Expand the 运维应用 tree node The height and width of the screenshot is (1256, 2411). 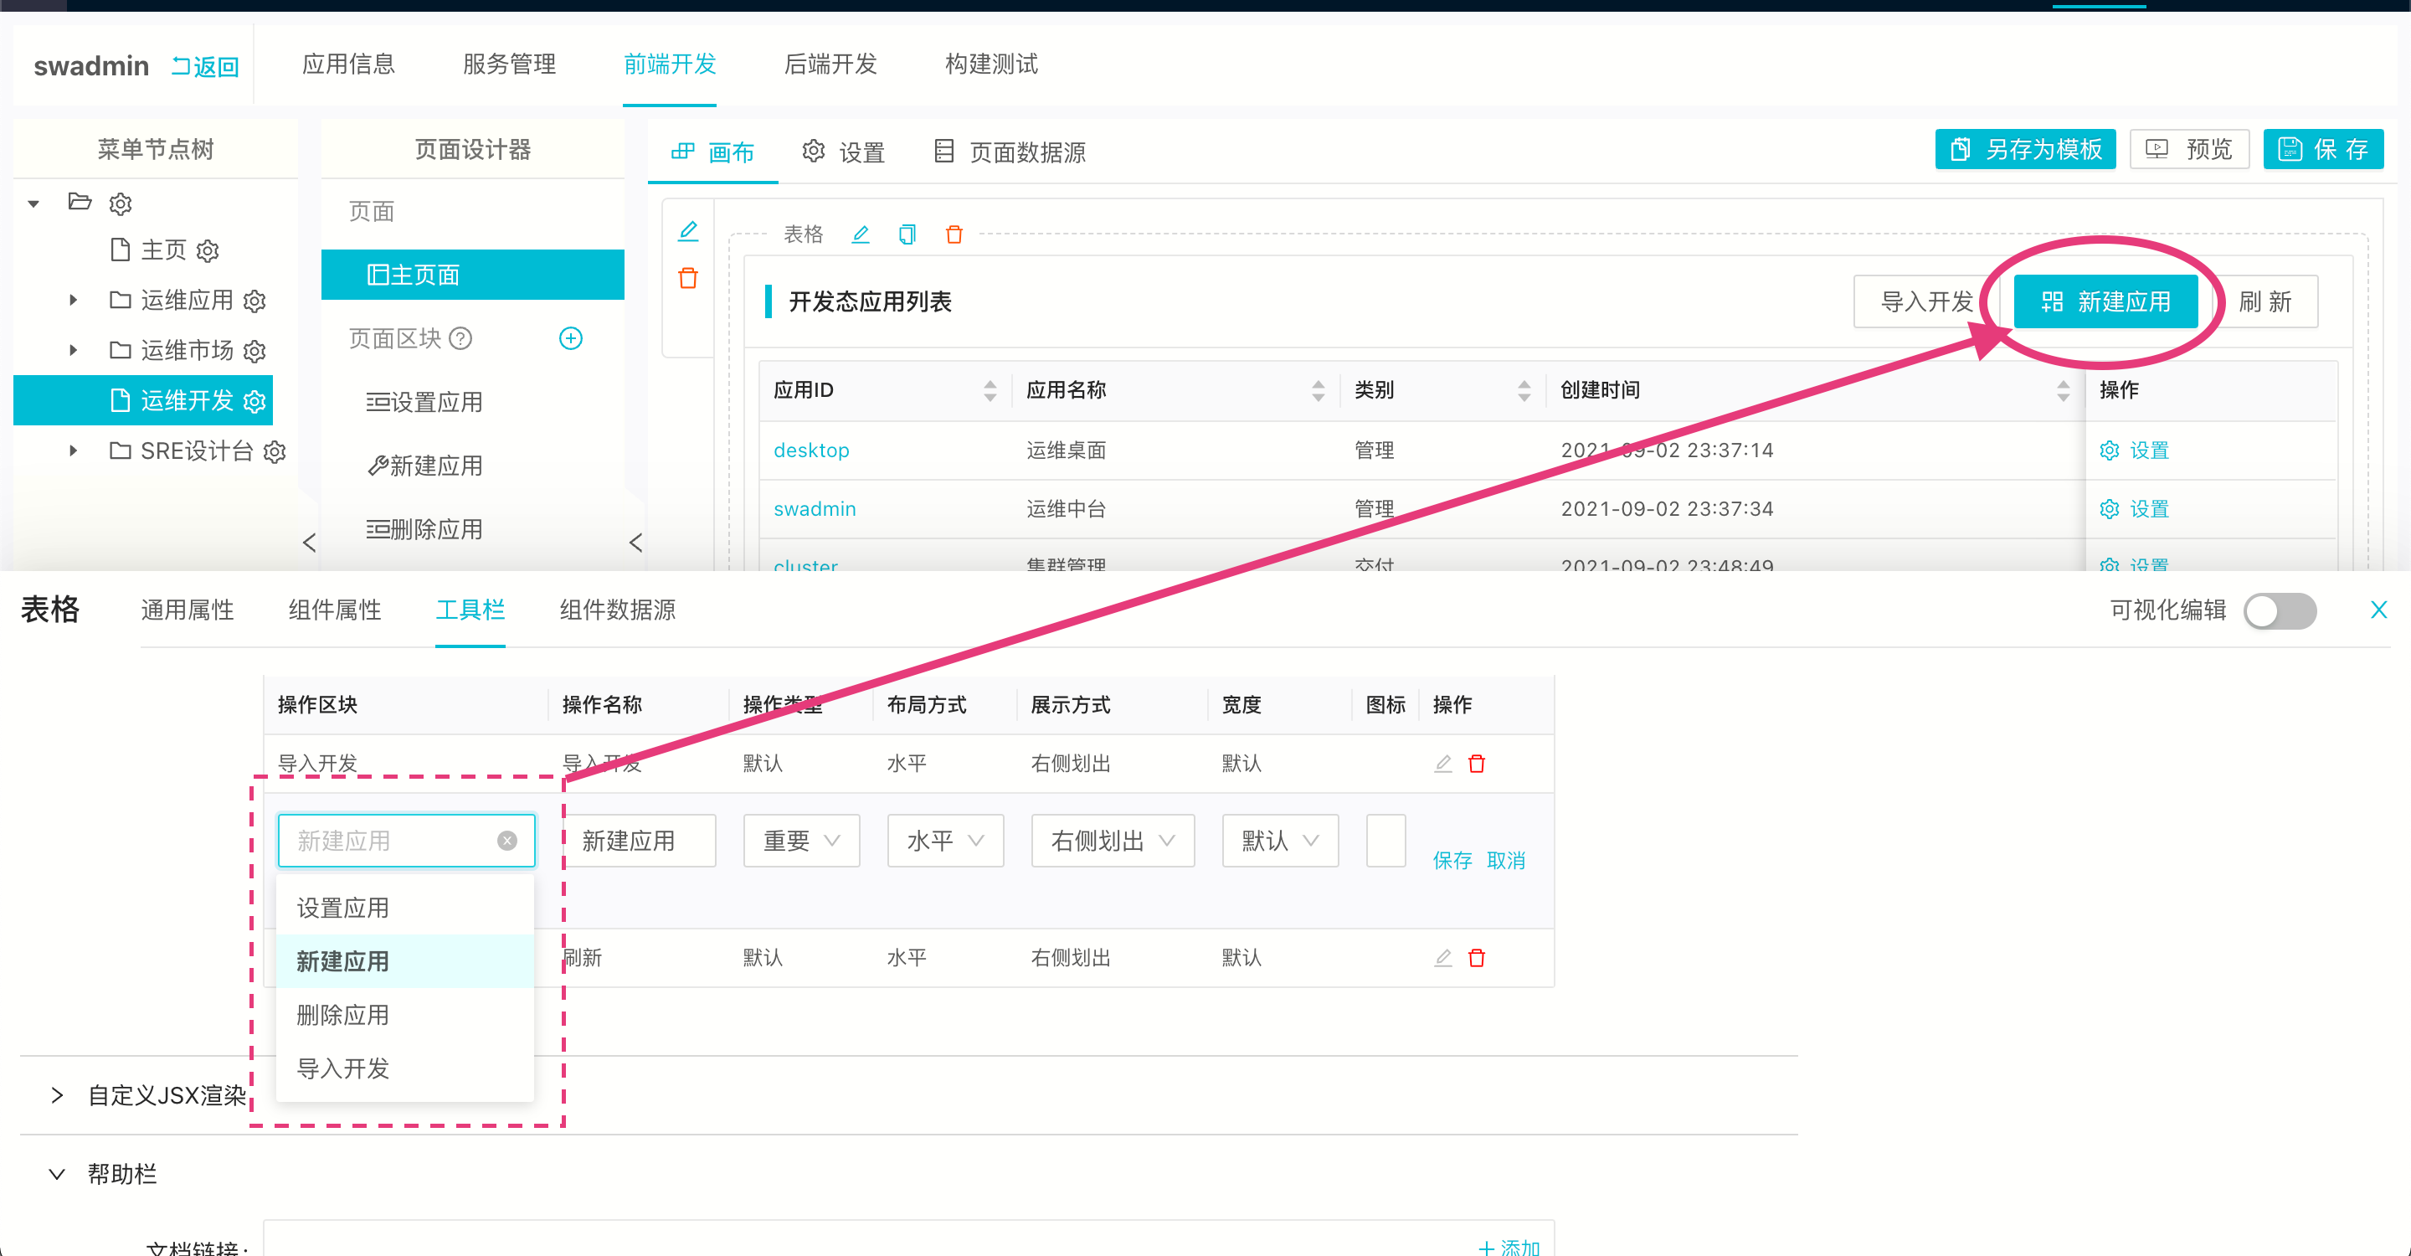click(x=74, y=300)
